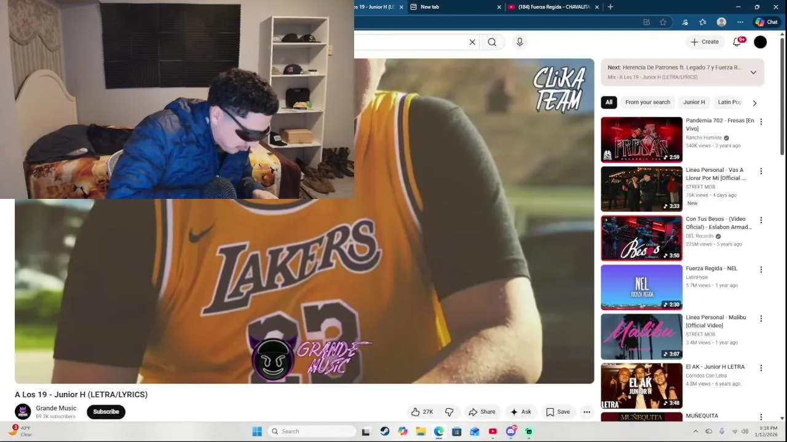The image size is (787, 442).
Task: Open options for MUÑEQUITA video
Action: pyautogui.click(x=761, y=417)
